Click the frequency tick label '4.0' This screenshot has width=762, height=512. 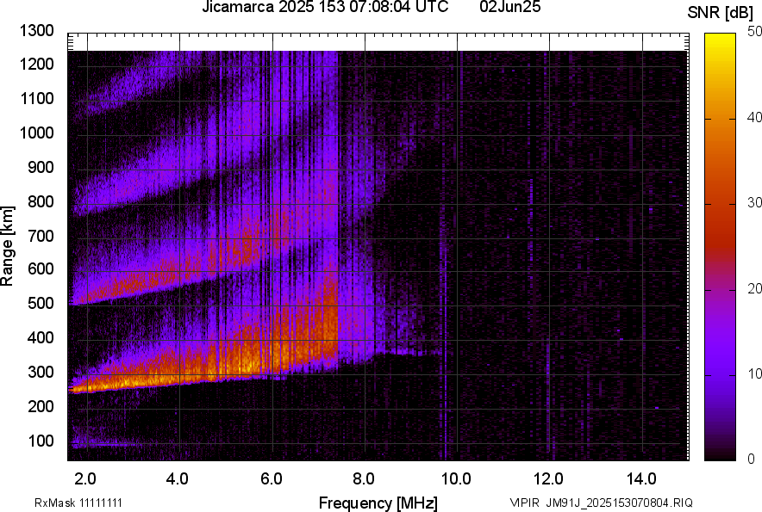coord(178,479)
